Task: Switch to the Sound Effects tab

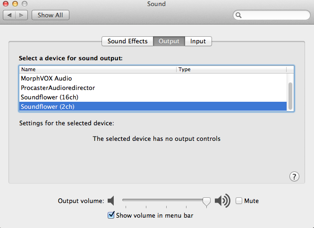Action: (127, 41)
